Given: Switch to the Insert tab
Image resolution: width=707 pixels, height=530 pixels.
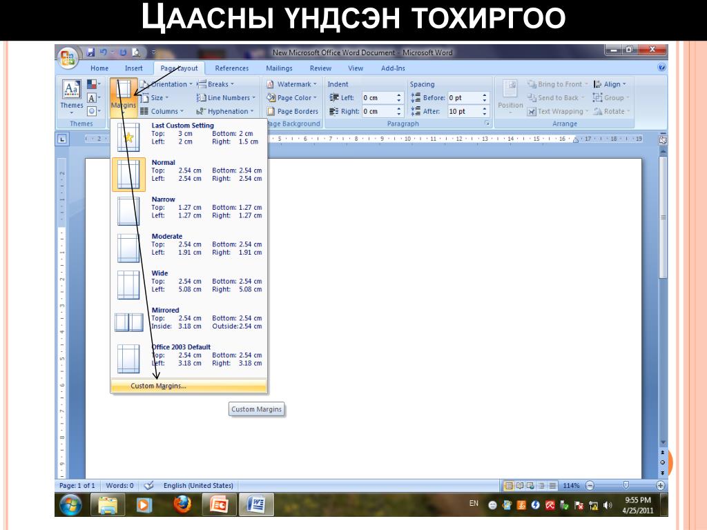Looking at the screenshot, I should point(133,68).
